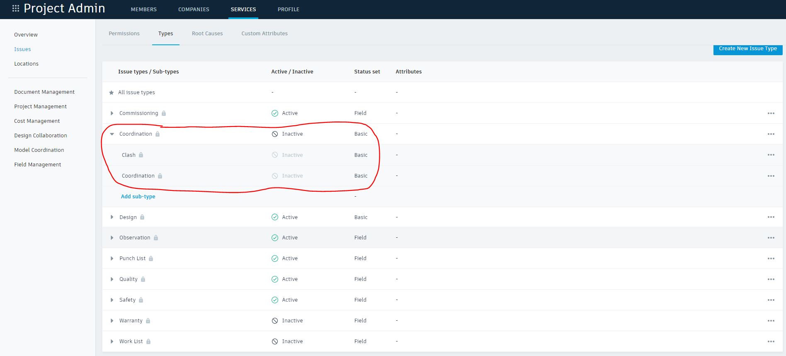
Task: Click the star icon beside All issue types
Action: click(111, 93)
